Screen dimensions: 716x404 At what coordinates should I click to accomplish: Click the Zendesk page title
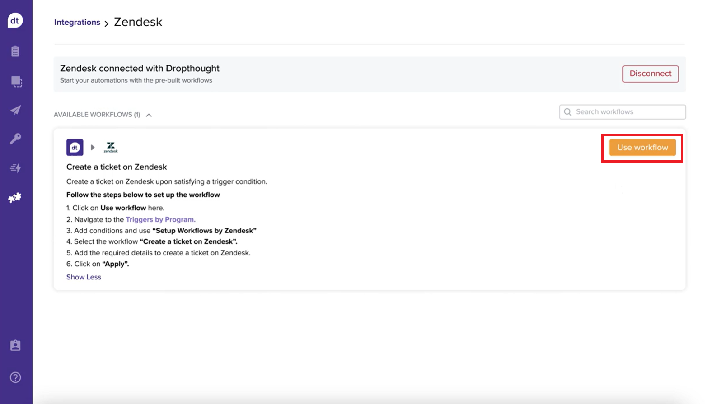point(138,22)
